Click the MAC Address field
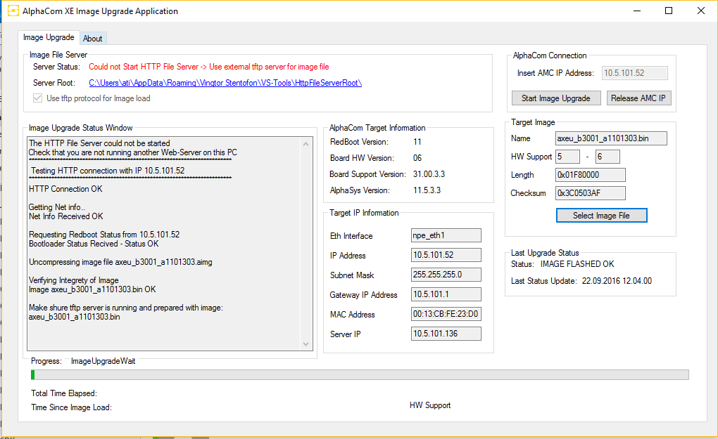Viewport: 718px width, 439px height. [x=446, y=315]
